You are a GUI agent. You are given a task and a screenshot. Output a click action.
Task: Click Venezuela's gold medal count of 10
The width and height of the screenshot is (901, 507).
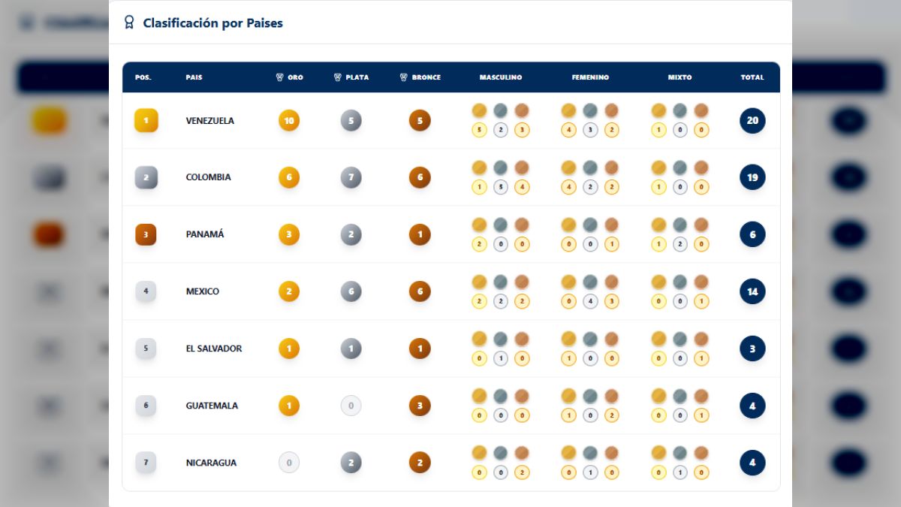point(289,120)
